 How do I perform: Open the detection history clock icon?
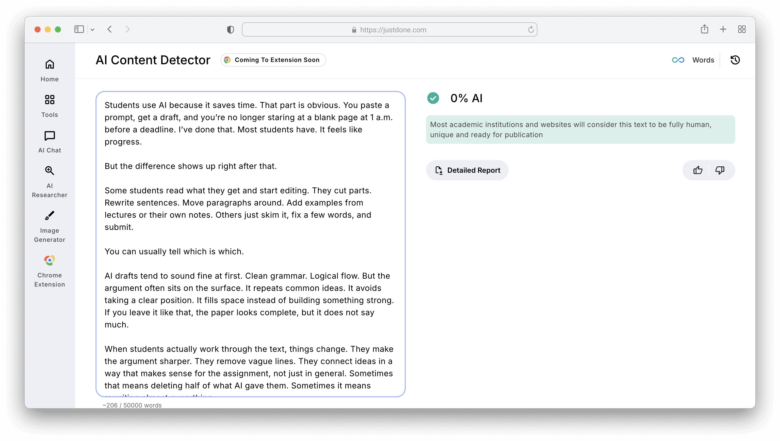click(x=735, y=60)
